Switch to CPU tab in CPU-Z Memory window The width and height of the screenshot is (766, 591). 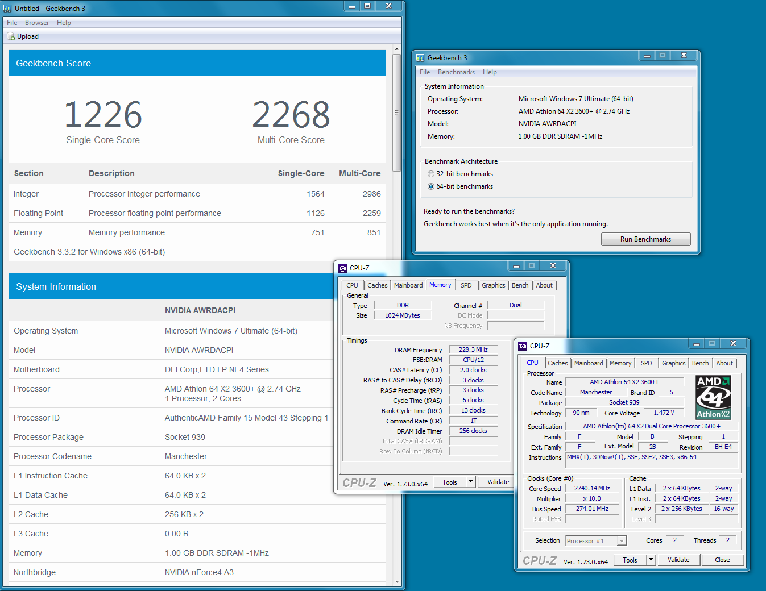click(353, 285)
